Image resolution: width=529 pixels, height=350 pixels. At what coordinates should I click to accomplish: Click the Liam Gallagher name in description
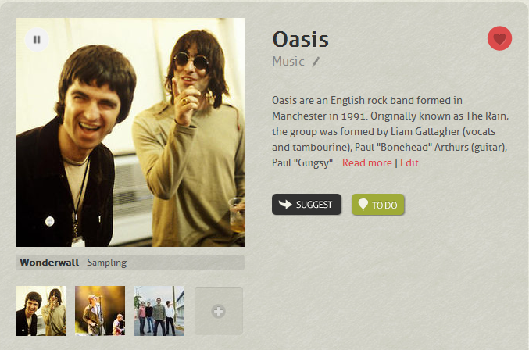tap(425, 131)
